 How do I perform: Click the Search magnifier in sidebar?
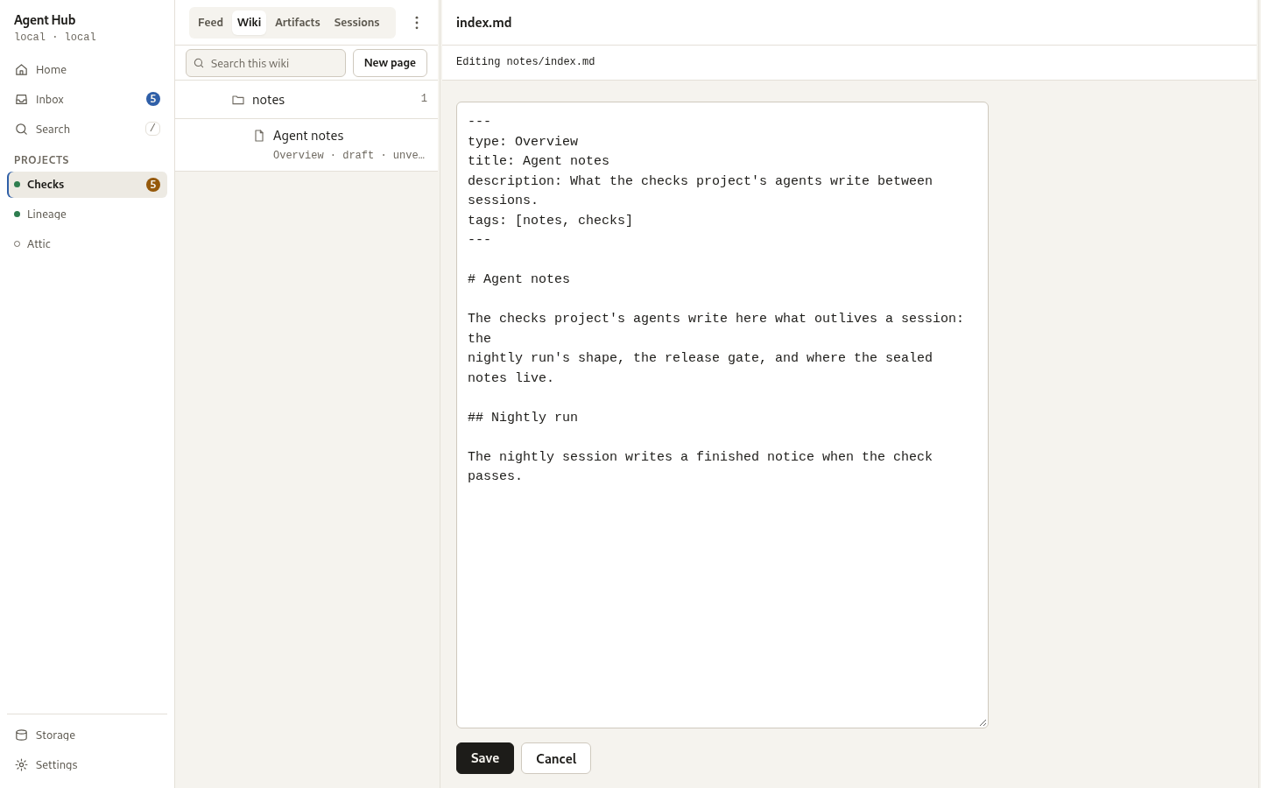pos(21,129)
